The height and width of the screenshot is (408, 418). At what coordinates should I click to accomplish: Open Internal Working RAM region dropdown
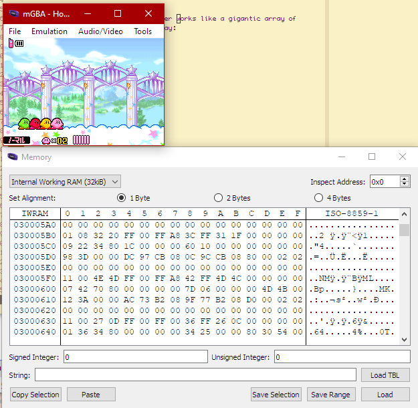coord(65,182)
